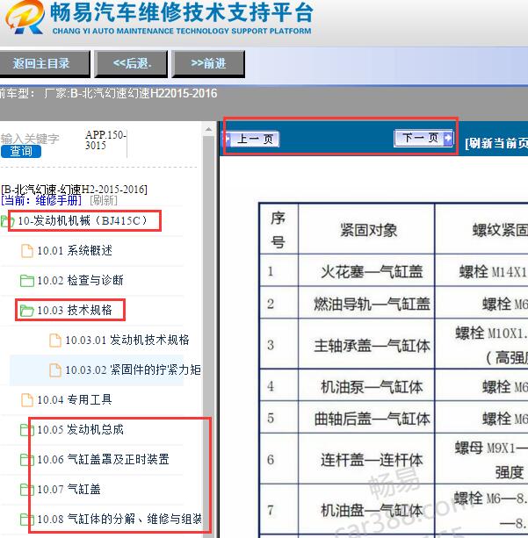
Task: Expand 10.07 气缸盖 folder icon
Action: [26, 490]
